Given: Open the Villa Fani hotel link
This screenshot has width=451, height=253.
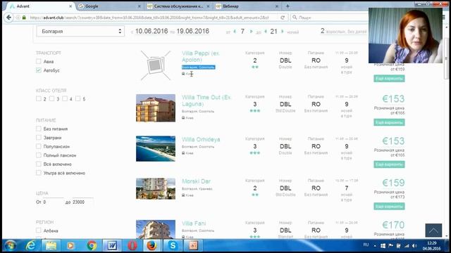Looking at the screenshot, I should [194, 223].
